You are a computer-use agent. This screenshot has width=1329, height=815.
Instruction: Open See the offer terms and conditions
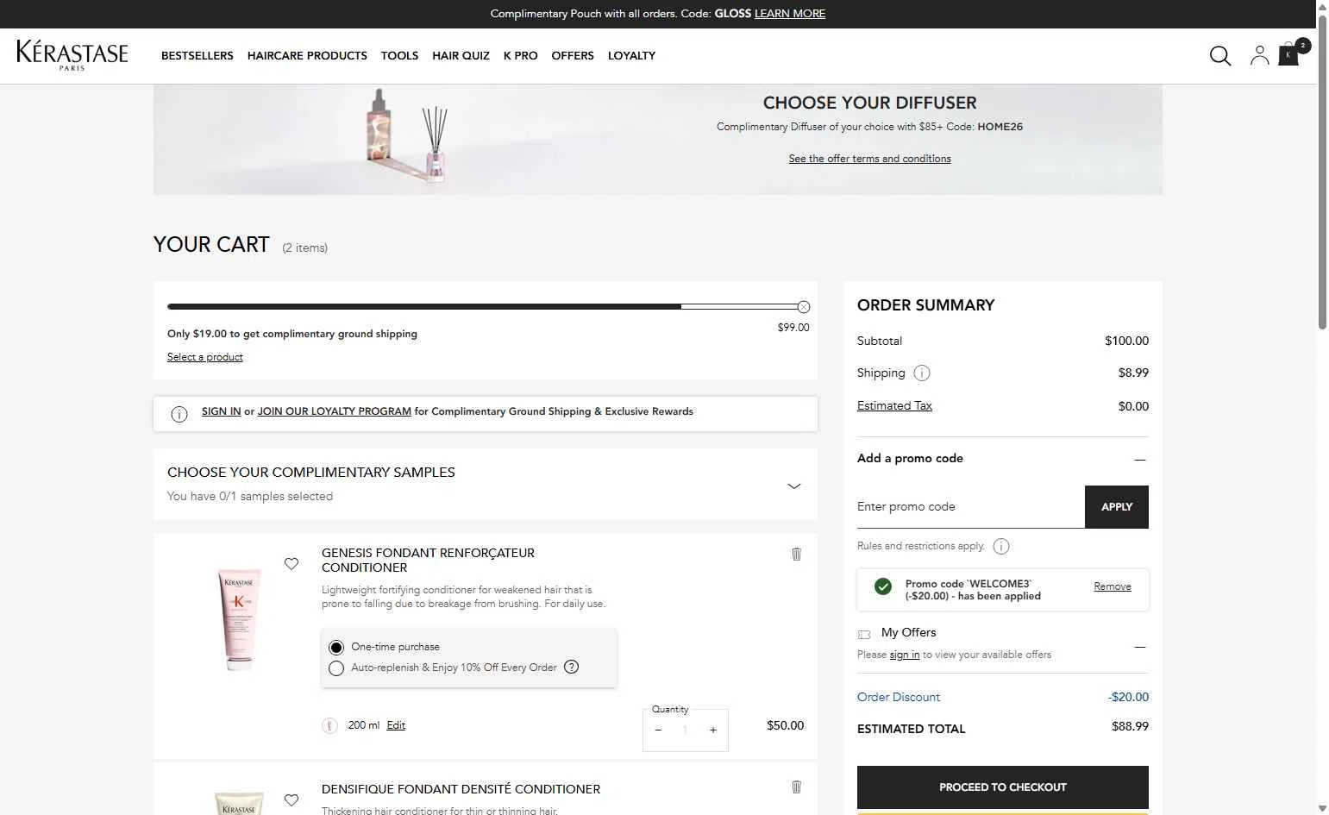[869, 159]
